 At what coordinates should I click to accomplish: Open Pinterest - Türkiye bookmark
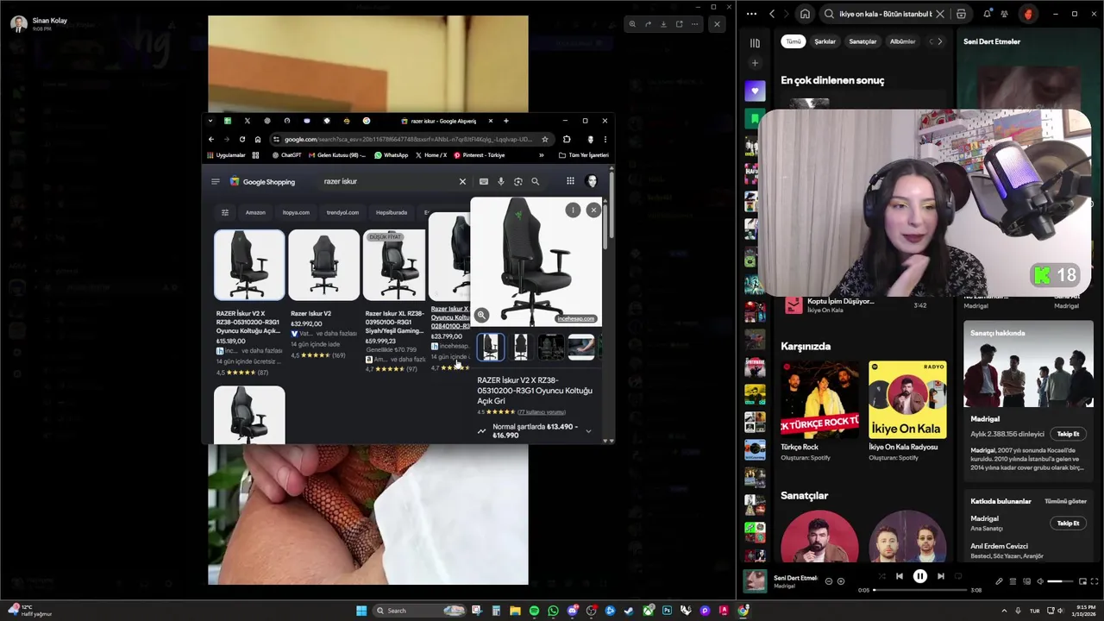pyautogui.click(x=480, y=155)
